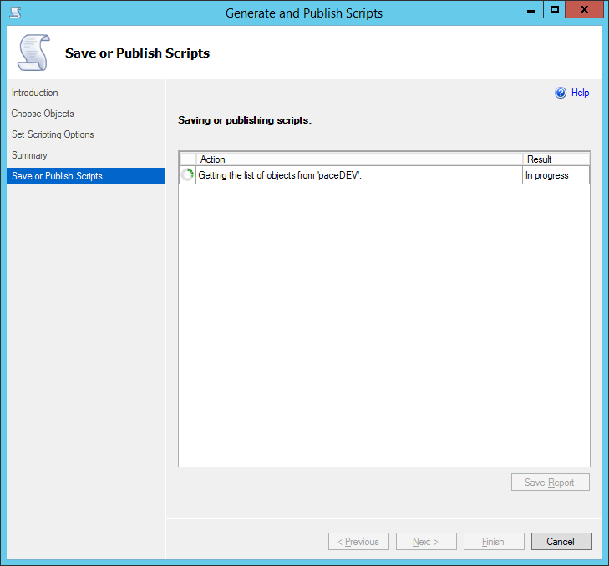This screenshot has height=566, width=609.
Task: Click the spinning progress icon in the row
Action: tap(188, 175)
